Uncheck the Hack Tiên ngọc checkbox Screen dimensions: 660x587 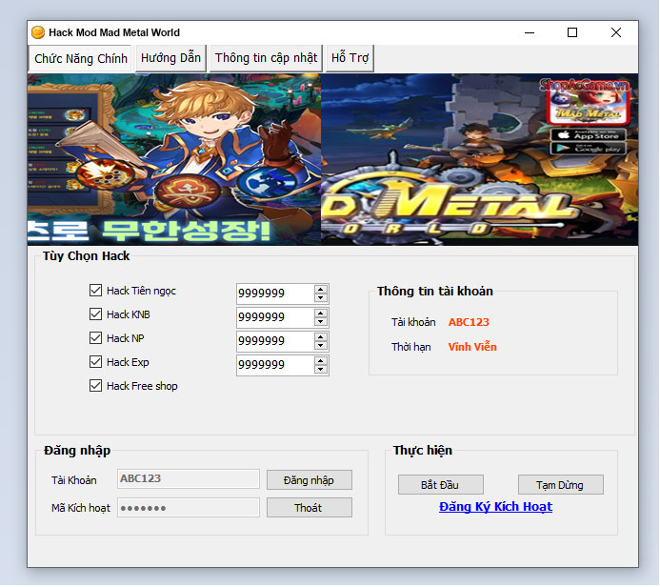(x=95, y=291)
